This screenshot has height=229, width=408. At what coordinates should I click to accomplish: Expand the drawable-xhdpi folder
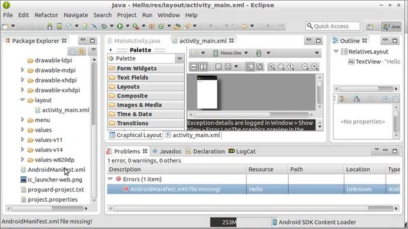pos(22,80)
